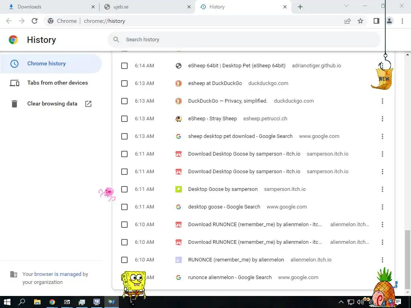Viewport: 411px width, 308px height.
Task: Open the more-actions dots for eSheep - Stray Sheep
Action: [x=383, y=119]
